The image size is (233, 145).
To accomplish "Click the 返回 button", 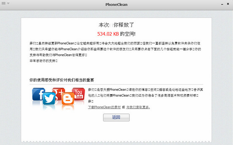I will (116, 117).
